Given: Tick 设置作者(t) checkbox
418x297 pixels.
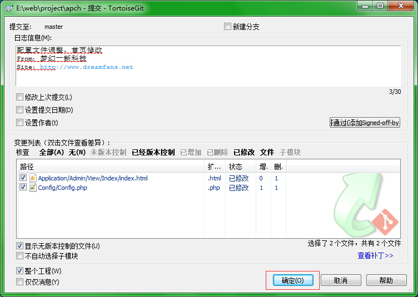Looking at the screenshot, I should (19, 123).
